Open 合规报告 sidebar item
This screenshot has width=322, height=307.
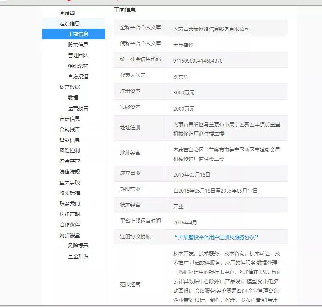[69, 129]
